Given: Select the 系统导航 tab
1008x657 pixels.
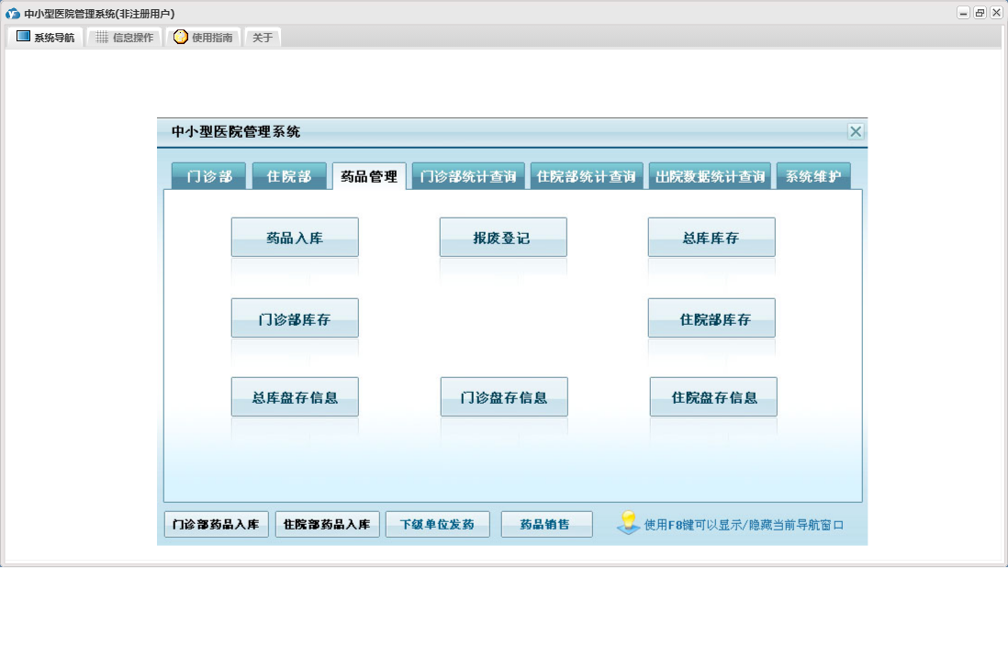Looking at the screenshot, I should tap(45, 38).
